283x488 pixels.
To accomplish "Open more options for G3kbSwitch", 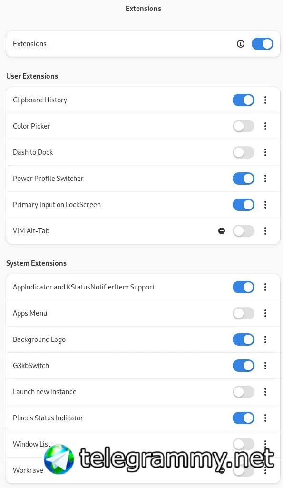I will [265, 366].
